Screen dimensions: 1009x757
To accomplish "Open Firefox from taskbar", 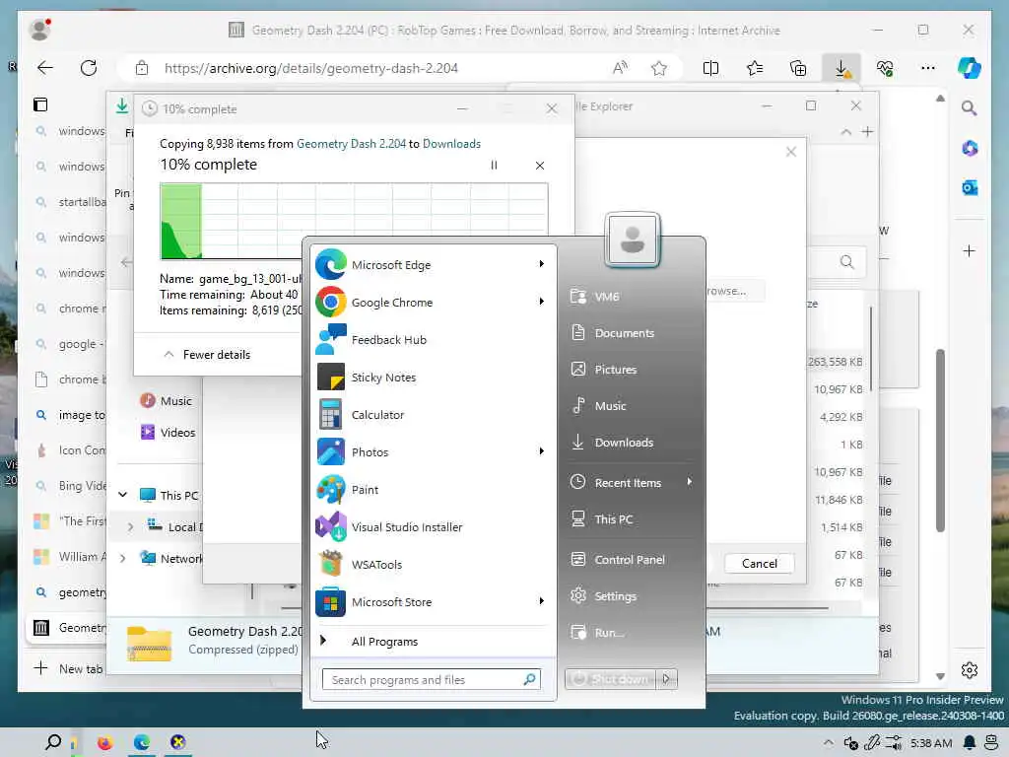I will (x=104, y=743).
